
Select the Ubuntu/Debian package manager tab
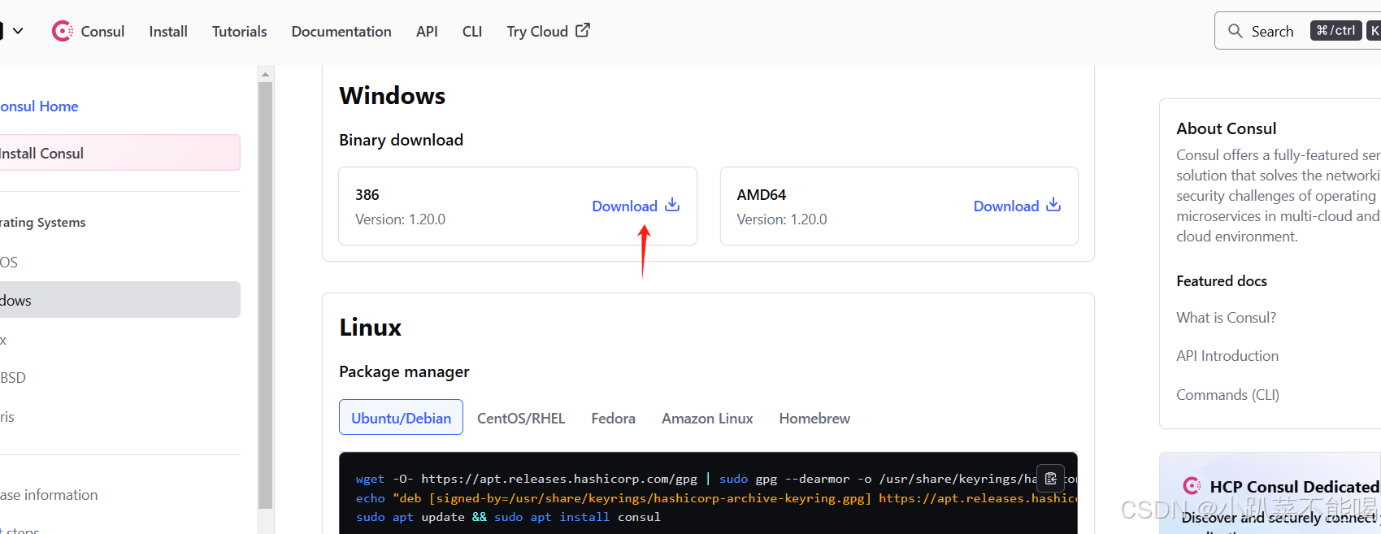[x=401, y=418]
